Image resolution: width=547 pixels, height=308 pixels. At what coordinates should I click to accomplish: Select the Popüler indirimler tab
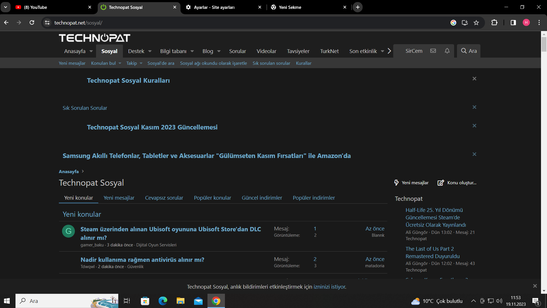pyautogui.click(x=314, y=198)
